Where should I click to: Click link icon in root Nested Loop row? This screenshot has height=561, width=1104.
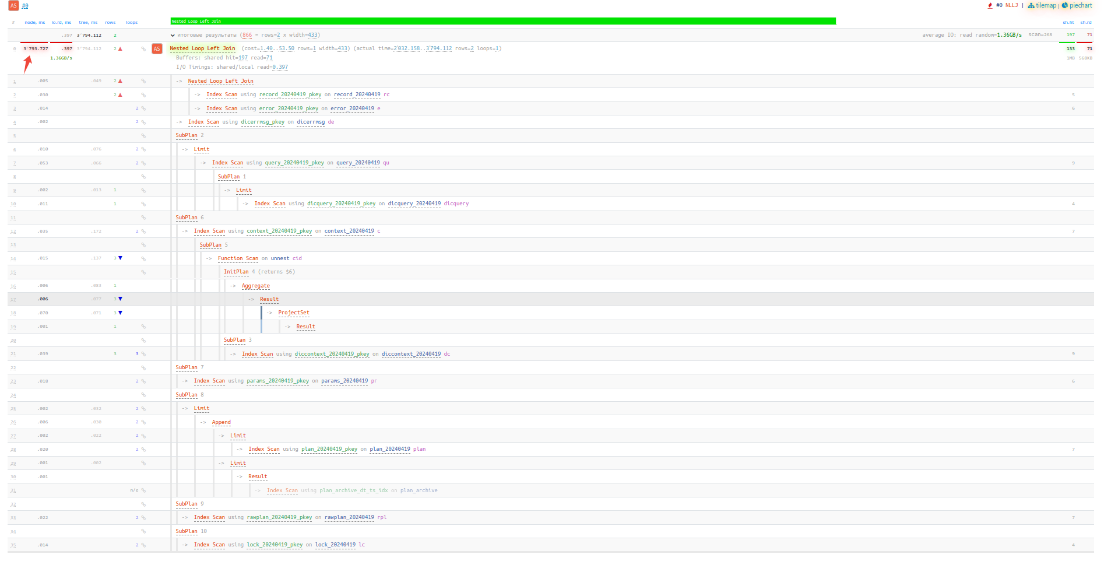tap(143, 49)
